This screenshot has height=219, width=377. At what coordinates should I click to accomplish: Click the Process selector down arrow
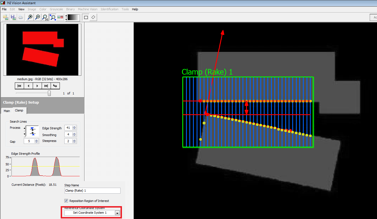25,134
